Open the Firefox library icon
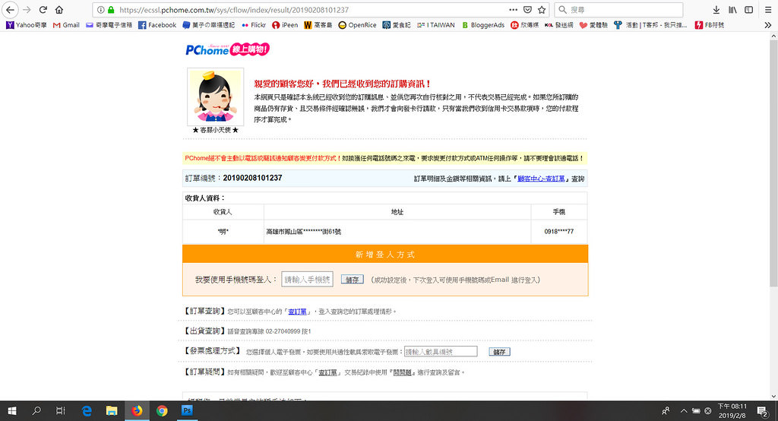Image resolution: width=778 pixels, height=421 pixels. click(732, 9)
